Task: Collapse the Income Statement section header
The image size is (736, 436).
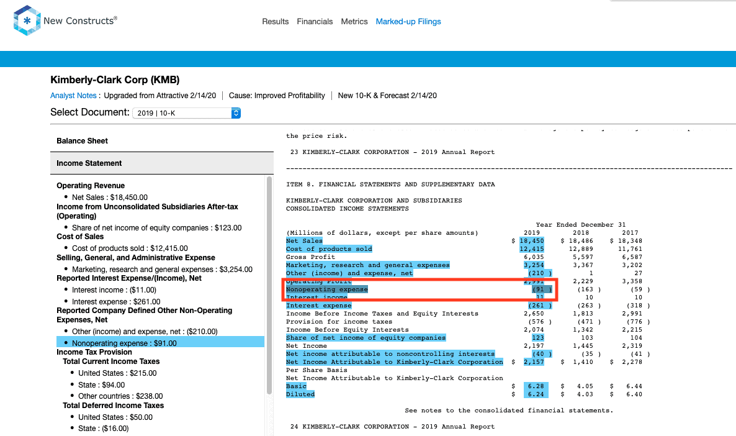Action: (162, 163)
